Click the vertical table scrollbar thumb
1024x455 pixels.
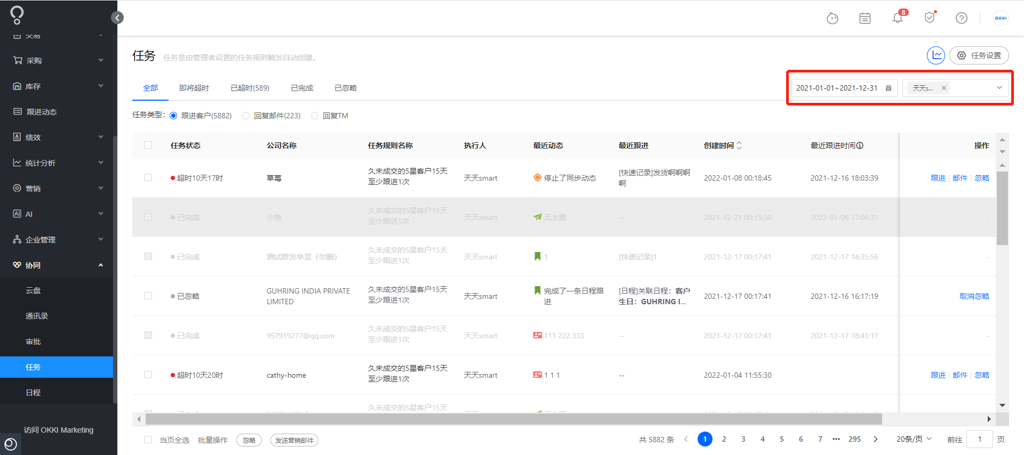point(1002,208)
